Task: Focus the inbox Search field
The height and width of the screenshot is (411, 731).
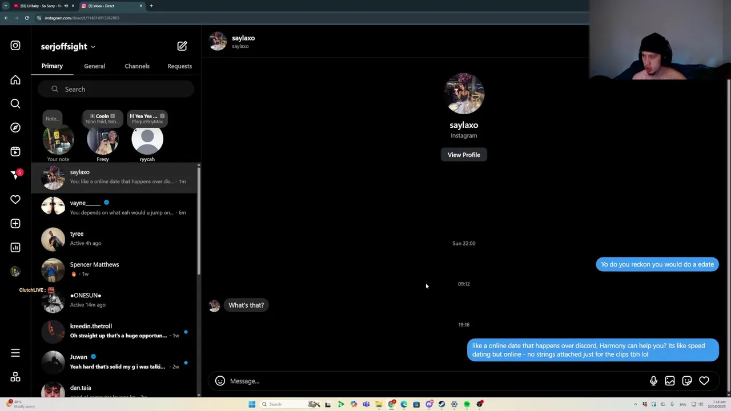Action: coord(116,89)
